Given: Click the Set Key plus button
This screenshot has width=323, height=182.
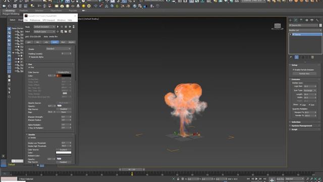Looking at the screenshot, I should click(272, 180).
